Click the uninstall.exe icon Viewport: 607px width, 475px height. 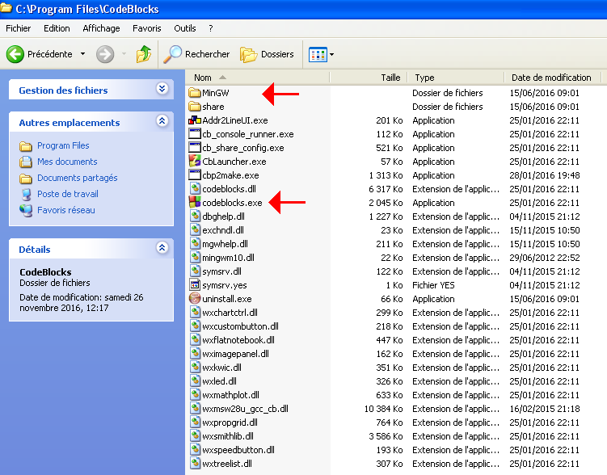click(194, 299)
